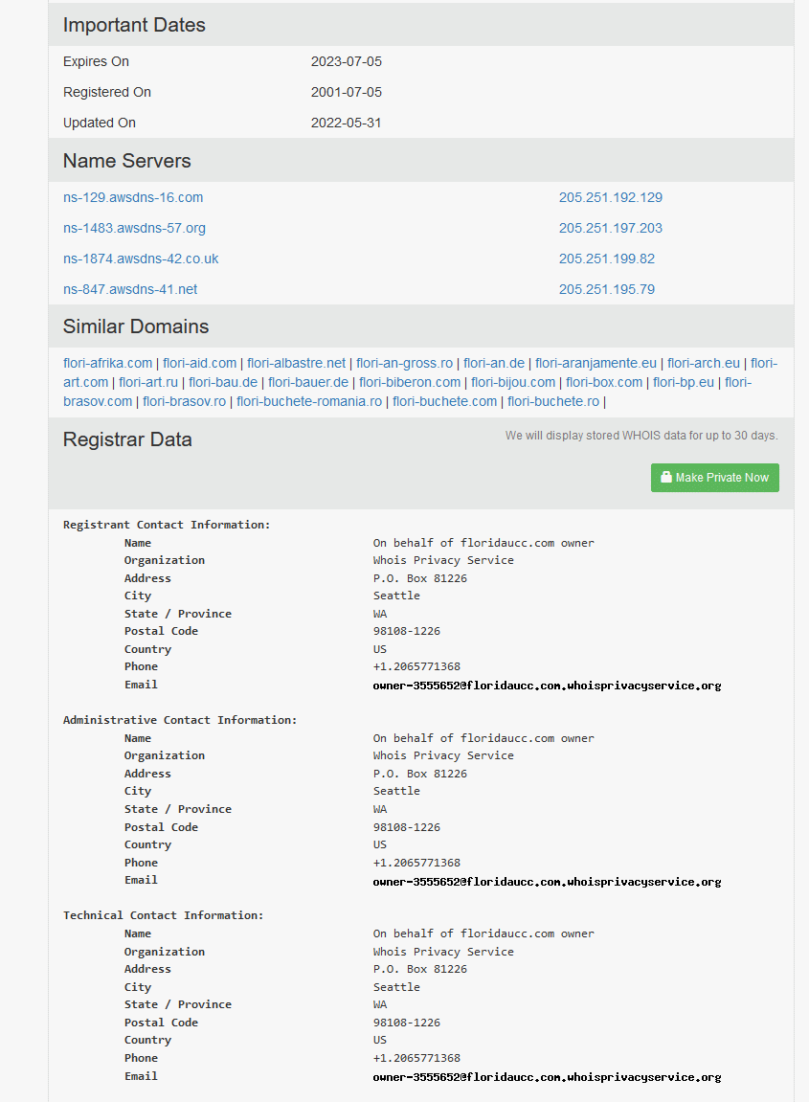The width and height of the screenshot is (809, 1102).
Task: Visit the flori-bijou.com link
Action: tap(513, 382)
